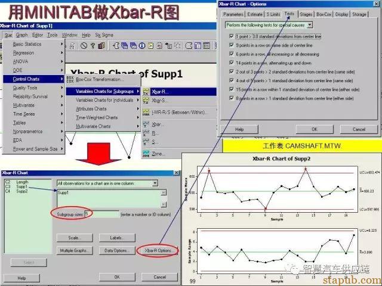Expand the Regression submenu

click(33, 53)
